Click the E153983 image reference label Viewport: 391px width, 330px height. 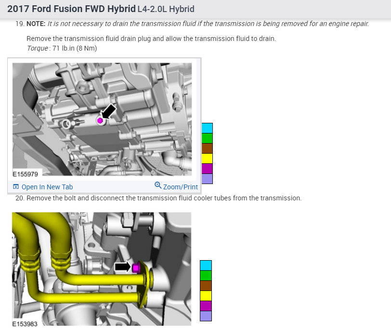point(25,324)
